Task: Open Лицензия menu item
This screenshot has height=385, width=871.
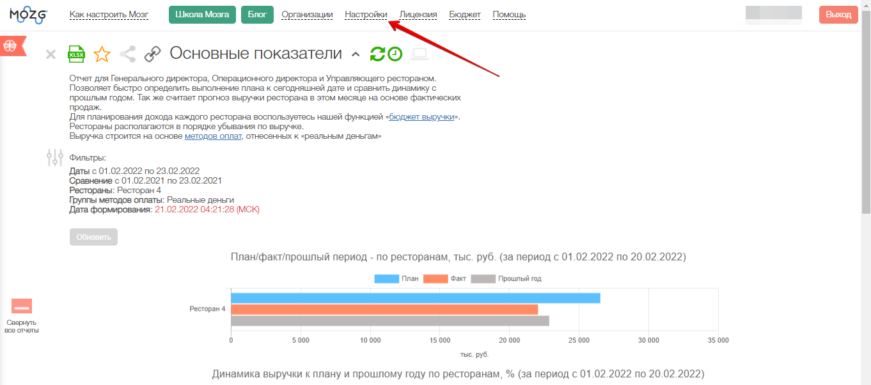Action: [x=418, y=15]
